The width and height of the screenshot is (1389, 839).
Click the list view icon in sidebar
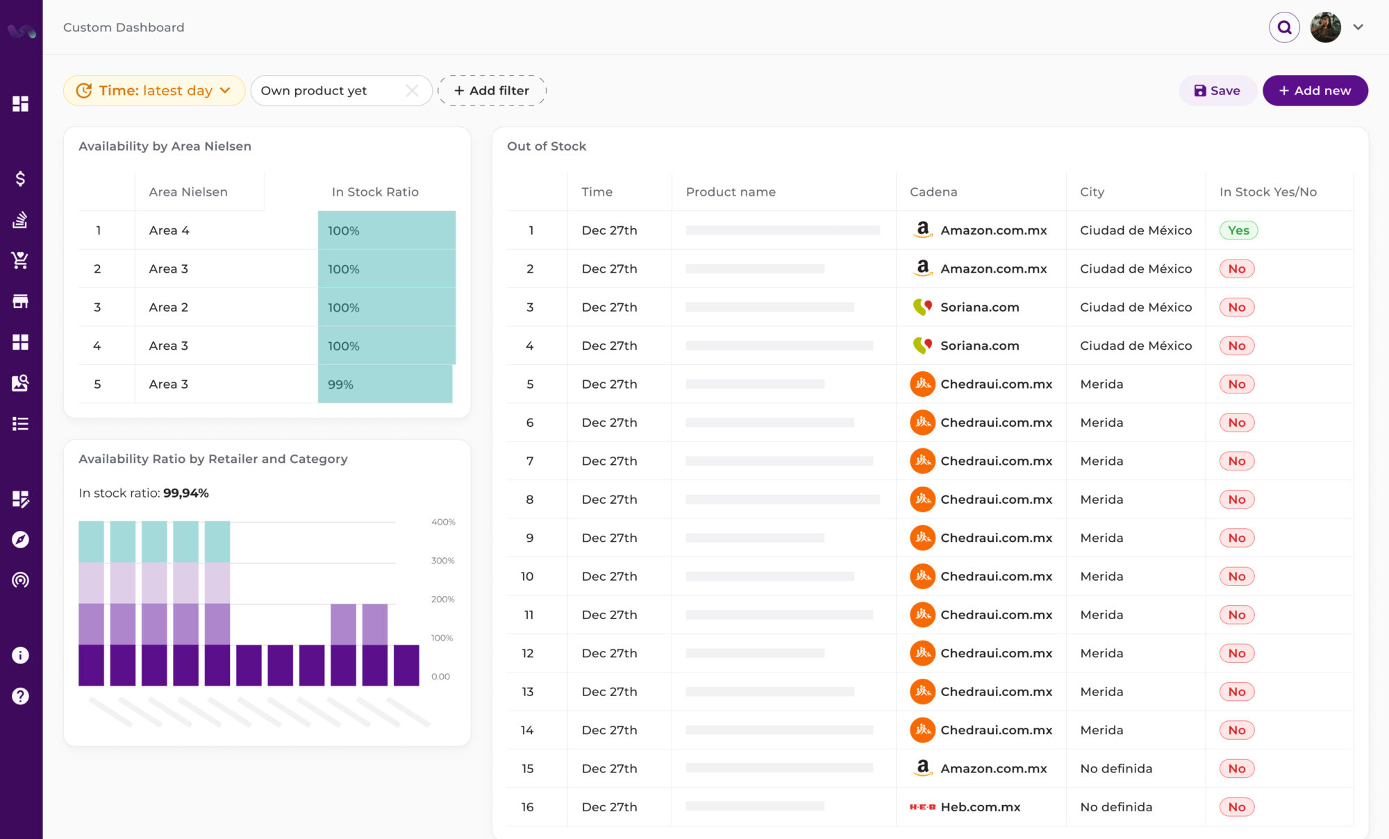pos(20,425)
